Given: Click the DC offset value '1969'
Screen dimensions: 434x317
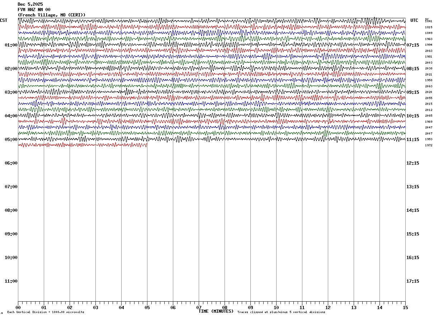Looking at the screenshot, I should tap(429, 122).
